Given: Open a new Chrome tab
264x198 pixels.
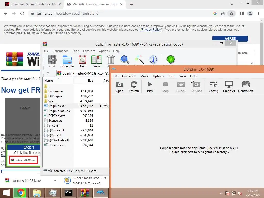Looking at the screenshot, I should point(131,4).
